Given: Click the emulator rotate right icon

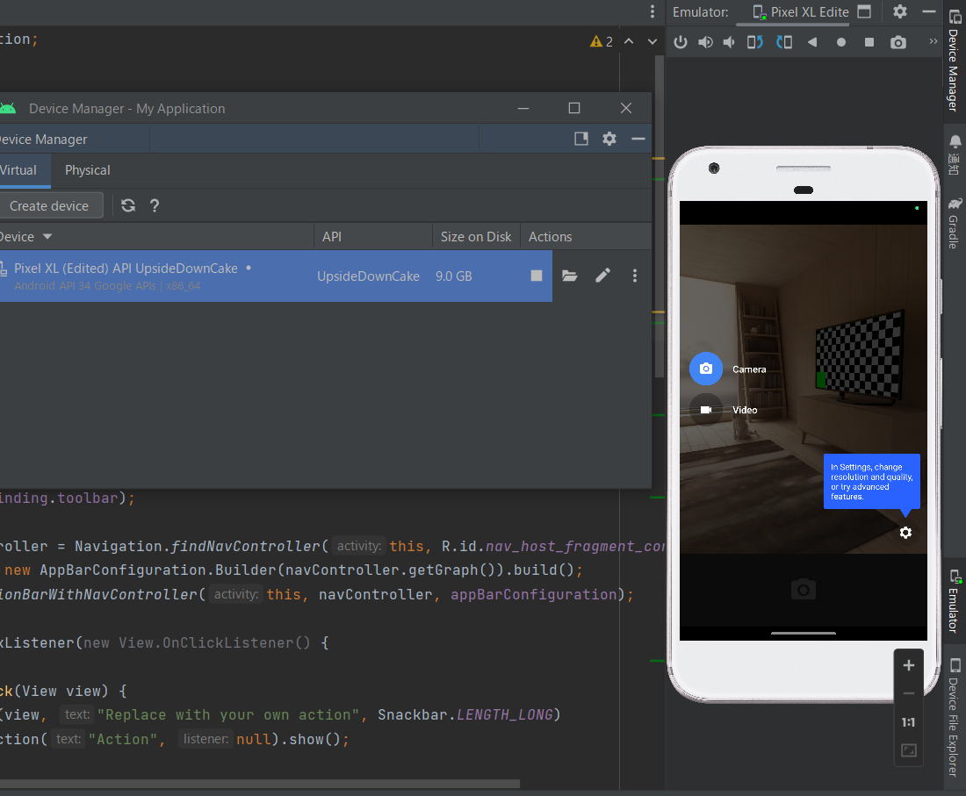Looking at the screenshot, I should 784,42.
